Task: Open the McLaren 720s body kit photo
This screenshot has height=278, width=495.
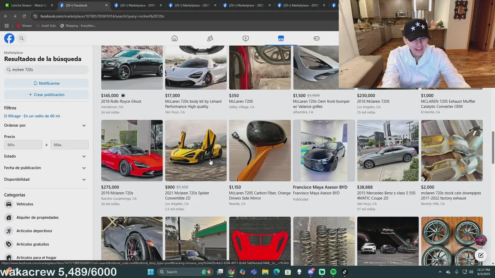Action: pyautogui.click(x=196, y=68)
